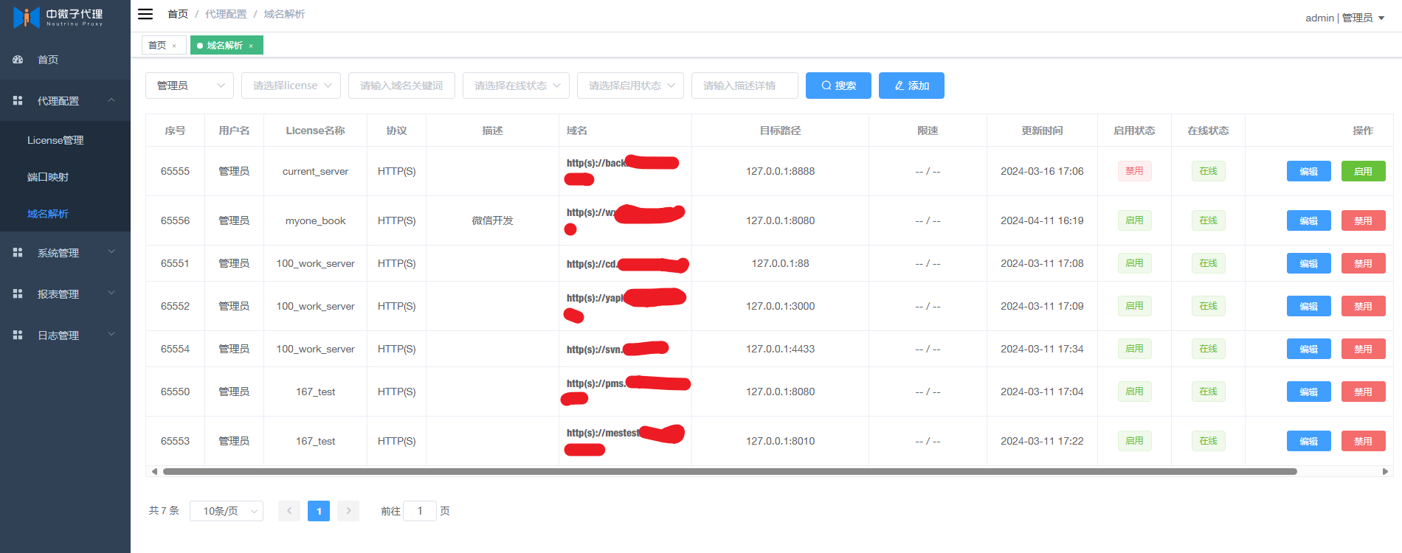Click the 报表管理 grid icon
The image size is (1402, 553).
(x=18, y=294)
